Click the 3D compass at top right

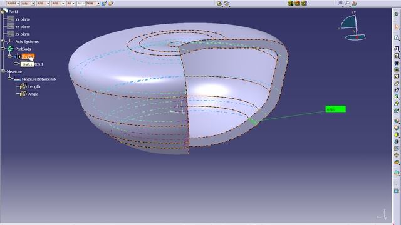(353, 26)
